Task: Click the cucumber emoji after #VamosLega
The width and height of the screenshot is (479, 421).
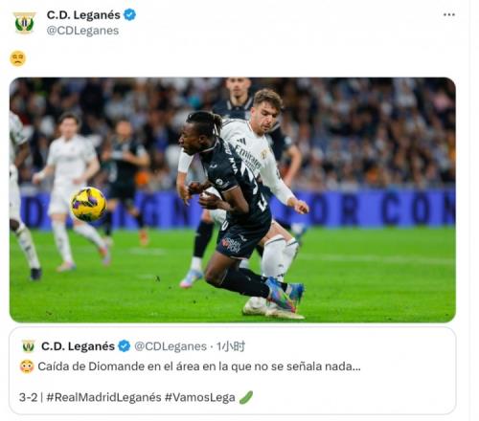Action: click(246, 397)
